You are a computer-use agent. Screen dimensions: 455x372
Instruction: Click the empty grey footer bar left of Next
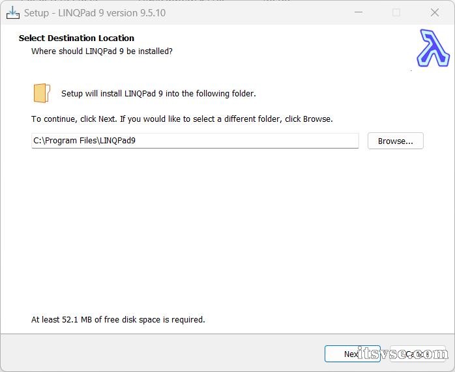(163, 353)
